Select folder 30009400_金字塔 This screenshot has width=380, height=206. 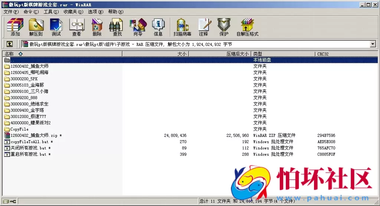pos(27,110)
